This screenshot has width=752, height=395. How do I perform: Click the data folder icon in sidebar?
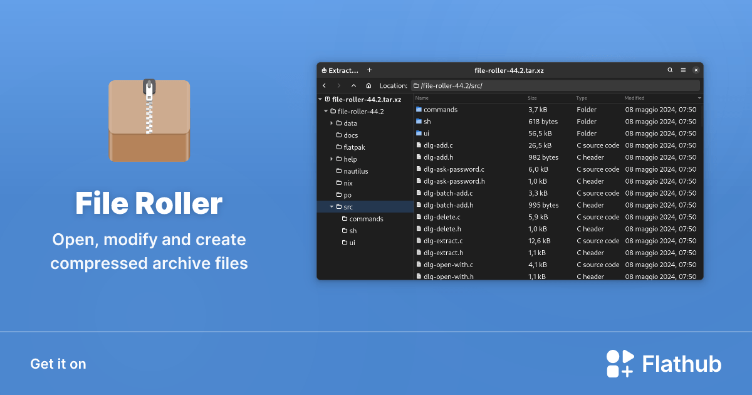pos(339,123)
